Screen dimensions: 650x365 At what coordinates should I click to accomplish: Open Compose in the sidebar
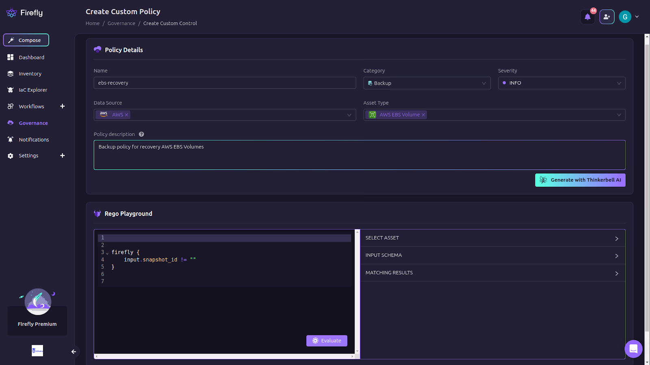tap(26, 40)
